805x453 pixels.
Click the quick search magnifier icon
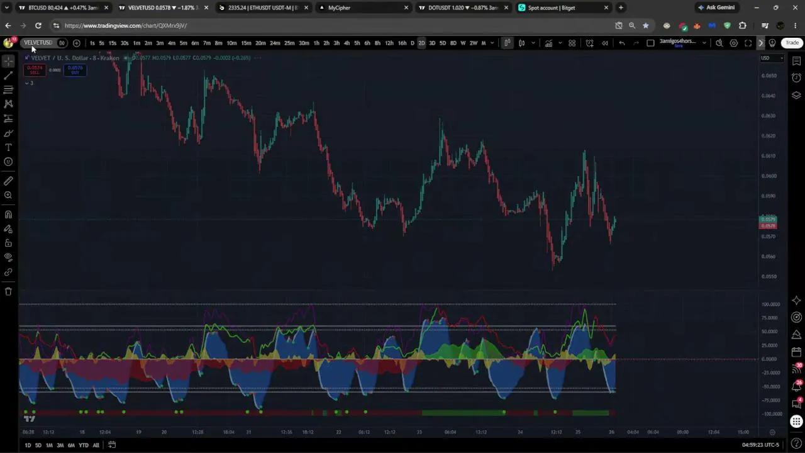coord(719,43)
